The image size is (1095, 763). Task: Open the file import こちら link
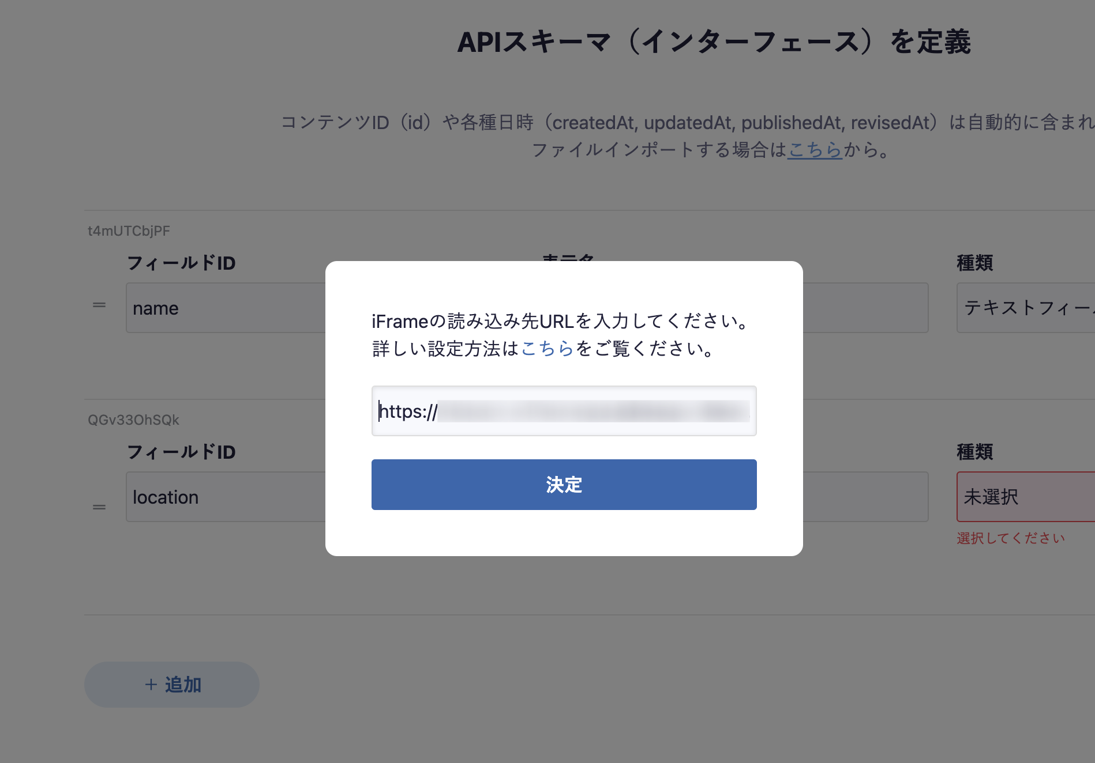coord(815,150)
